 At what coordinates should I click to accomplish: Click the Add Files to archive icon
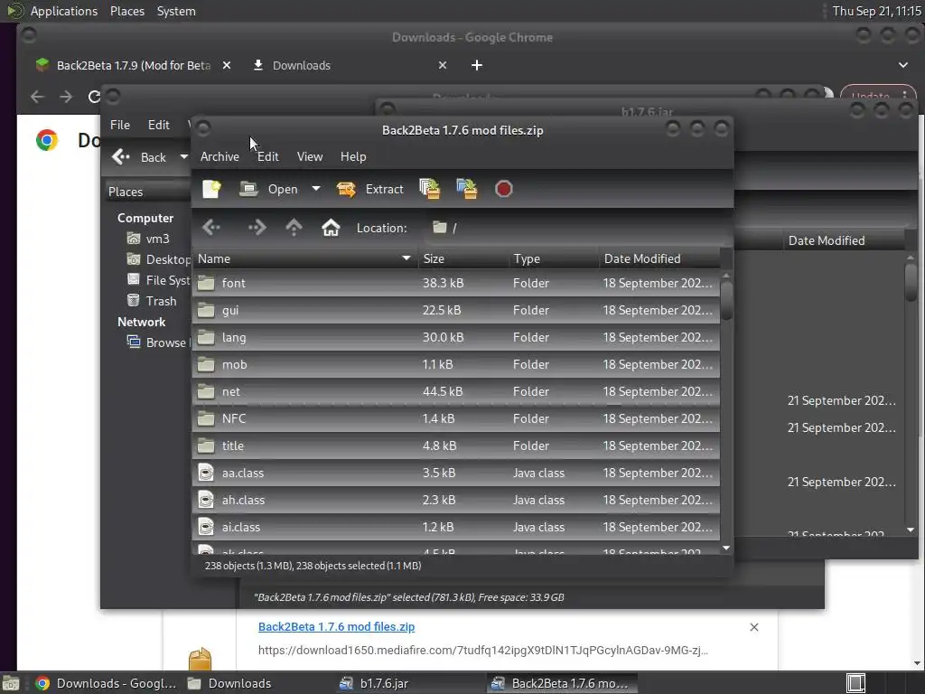click(x=429, y=189)
